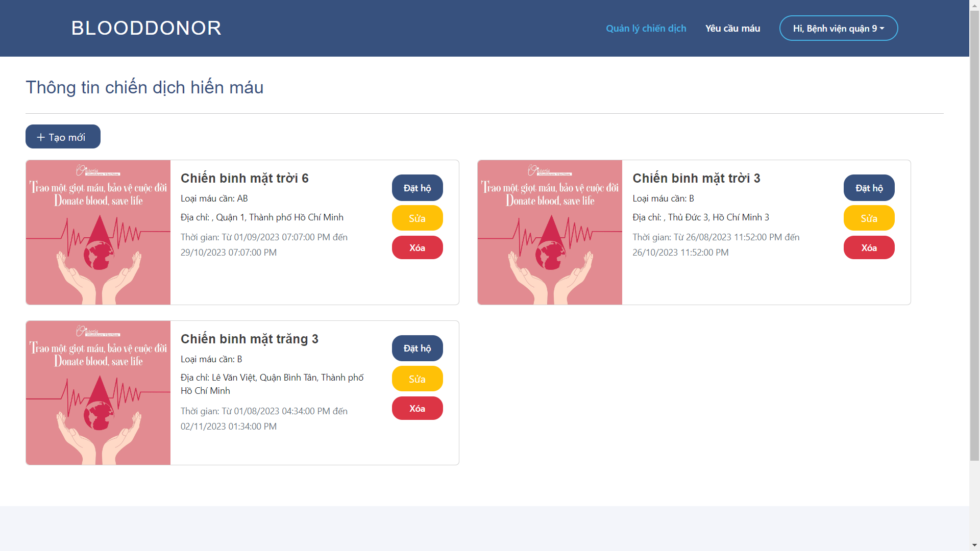Click the plus icon in Tạo mới

(41, 137)
